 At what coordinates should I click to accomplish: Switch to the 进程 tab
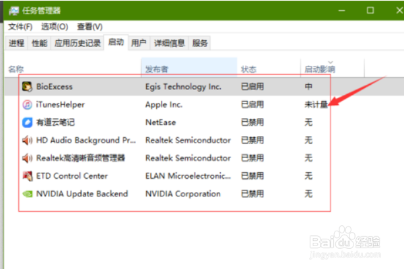[16, 43]
